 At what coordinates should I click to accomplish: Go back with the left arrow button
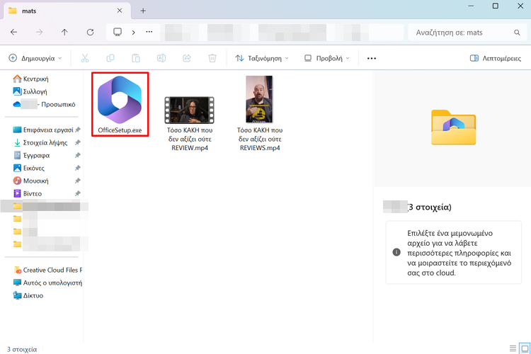point(14,32)
